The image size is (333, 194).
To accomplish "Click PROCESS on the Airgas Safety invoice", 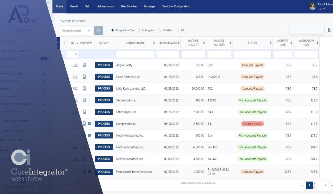I will point(104,65).
